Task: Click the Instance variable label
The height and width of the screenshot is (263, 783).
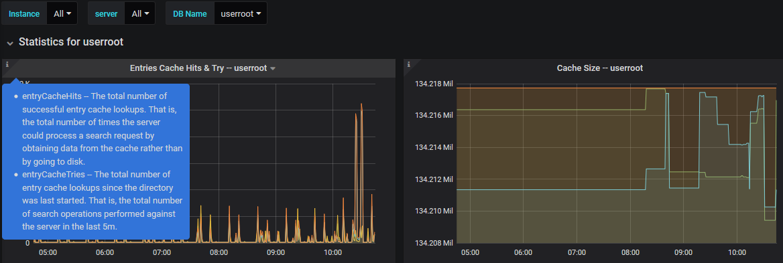Action: tap(24, 13)
